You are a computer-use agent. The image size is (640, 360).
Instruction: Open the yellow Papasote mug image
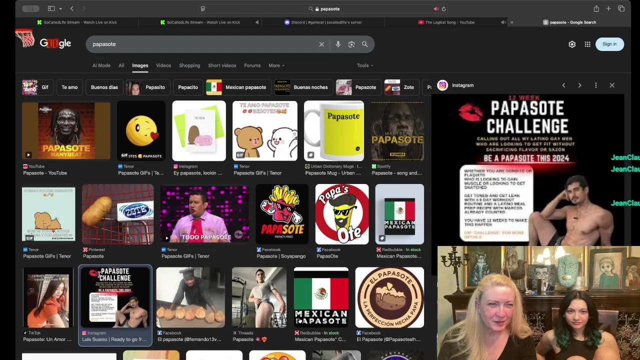(334, 131)
